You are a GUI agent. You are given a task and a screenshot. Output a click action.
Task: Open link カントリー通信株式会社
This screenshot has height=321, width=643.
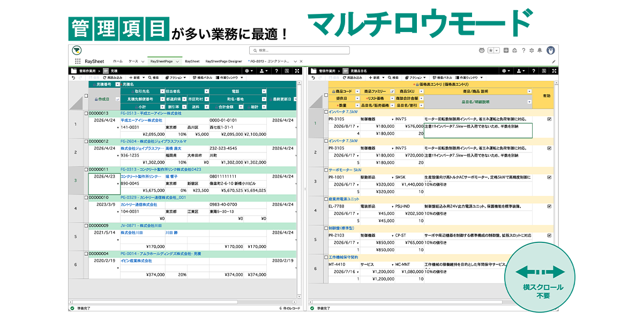tap(139, 204)
